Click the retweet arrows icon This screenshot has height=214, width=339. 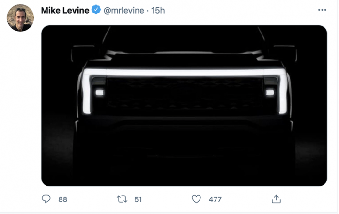(123, 199)
